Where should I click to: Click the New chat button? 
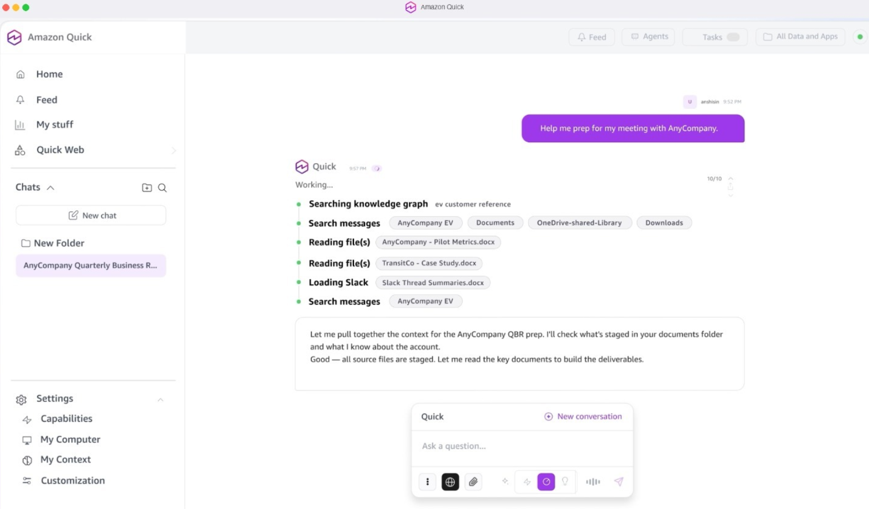click(x=91, y=216)
